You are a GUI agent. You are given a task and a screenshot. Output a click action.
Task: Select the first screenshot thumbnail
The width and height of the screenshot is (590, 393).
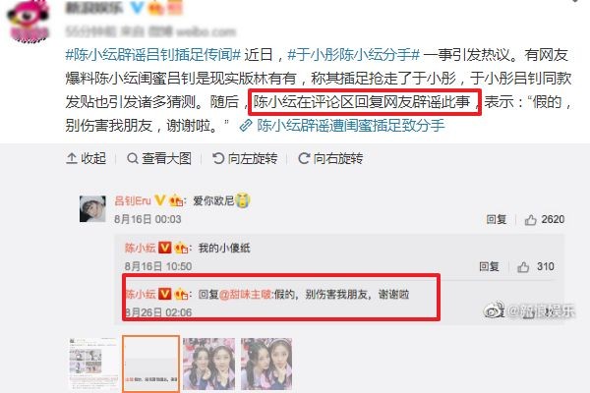pyautogui.click(x=92, y=365)
